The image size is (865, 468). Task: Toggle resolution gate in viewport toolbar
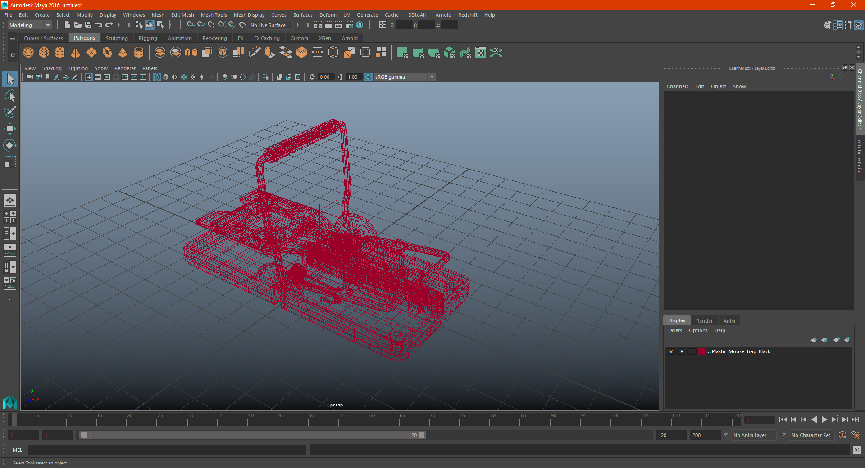107,77
